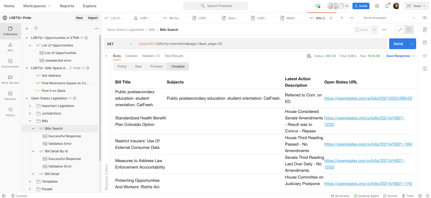Click the user profile avatar

click(396, 6)
